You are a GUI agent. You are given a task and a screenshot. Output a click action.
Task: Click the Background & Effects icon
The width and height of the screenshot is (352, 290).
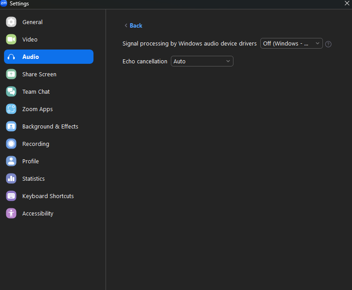coord(11,126)
